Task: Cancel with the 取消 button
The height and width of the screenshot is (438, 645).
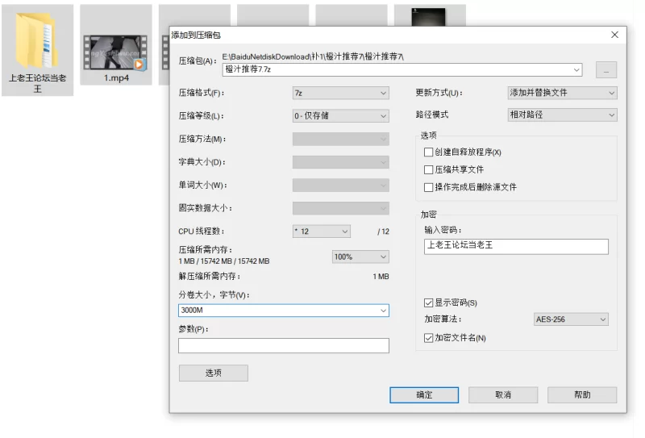Action: tap(503, 394)
